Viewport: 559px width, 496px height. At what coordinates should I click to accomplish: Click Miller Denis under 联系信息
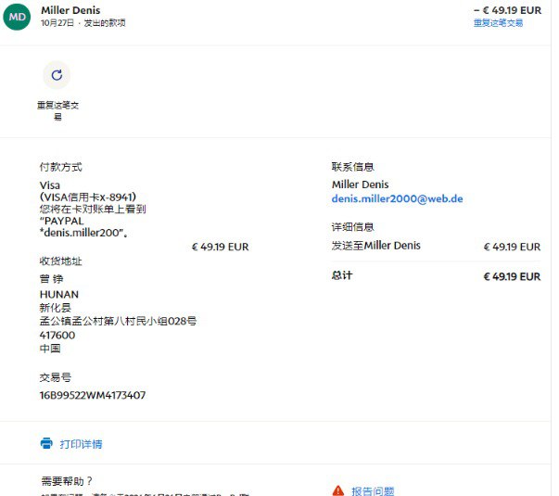click(x=360, y=184)
